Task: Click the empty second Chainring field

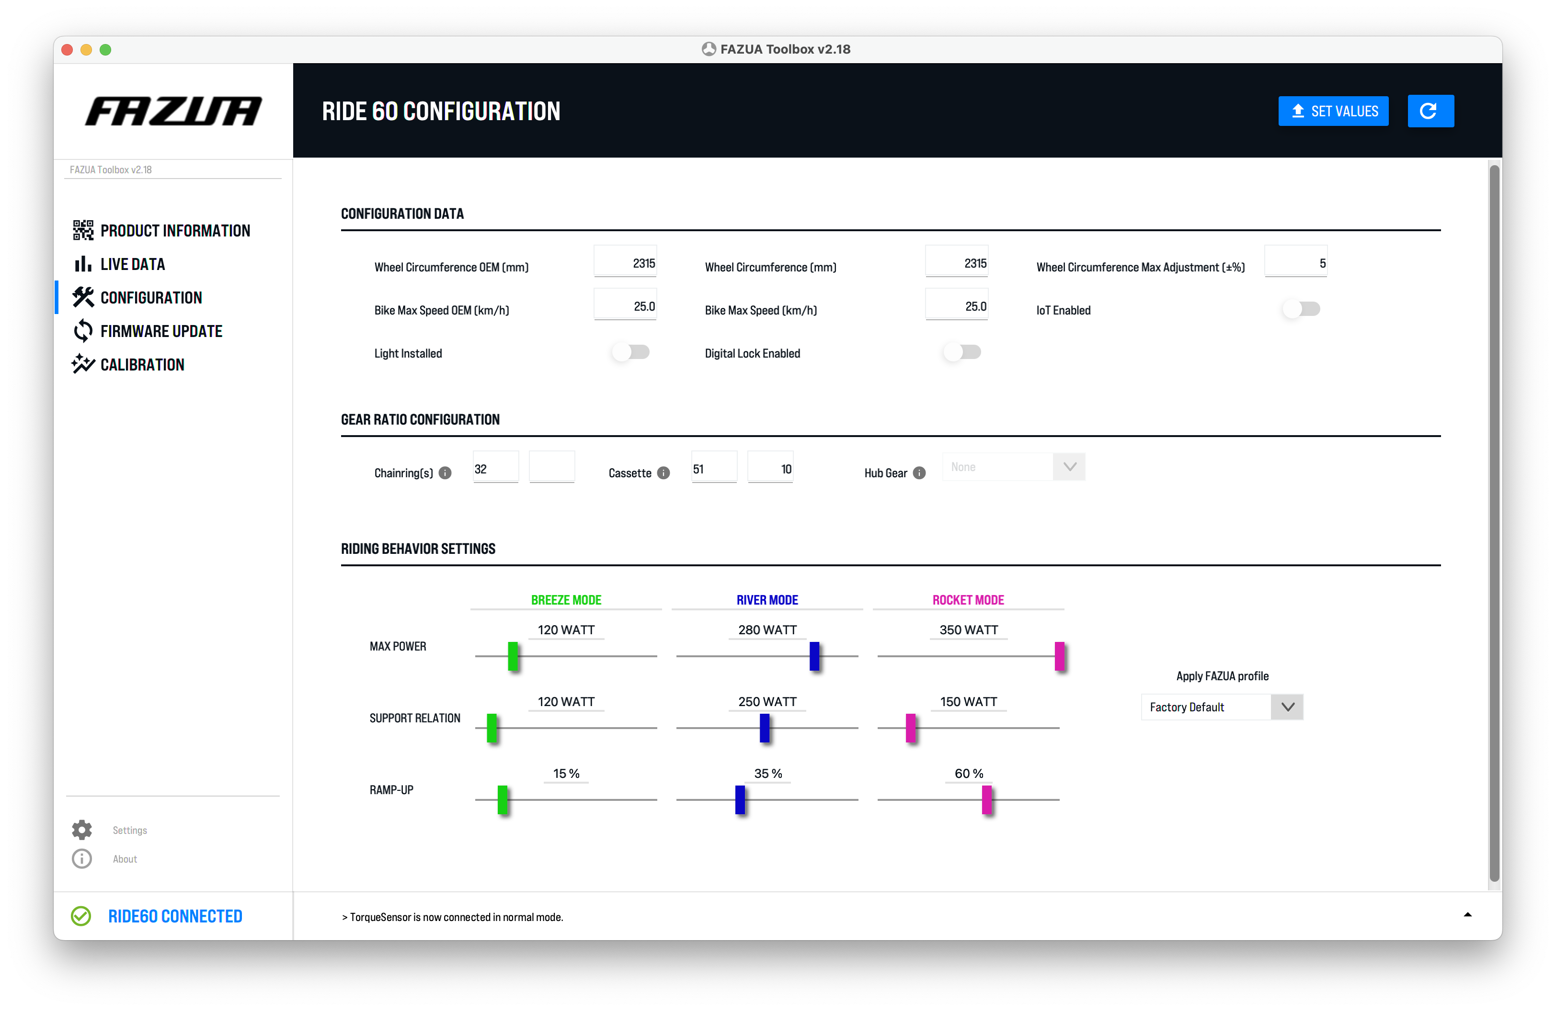Action: point(552,468)
